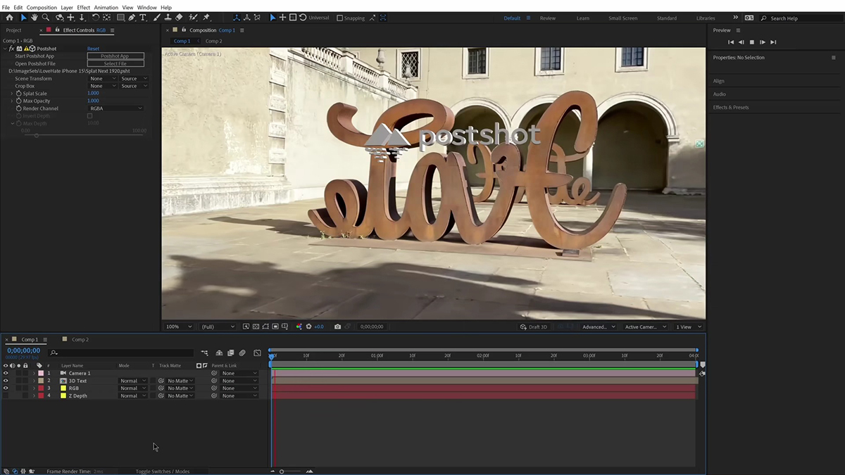Click the Max Depth slider handle
This screenshot has height=475, width=845.
(x=37, y=135)
